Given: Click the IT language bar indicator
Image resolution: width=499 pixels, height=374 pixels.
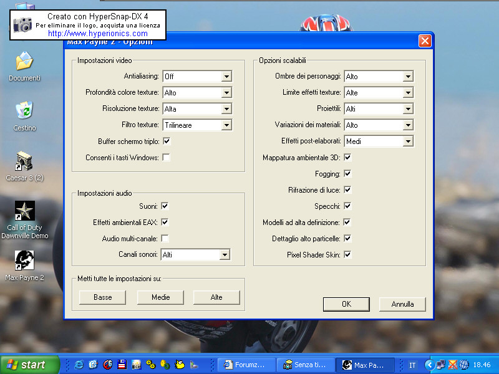Looking at the screenshot, I should click(x=412, y=365).
